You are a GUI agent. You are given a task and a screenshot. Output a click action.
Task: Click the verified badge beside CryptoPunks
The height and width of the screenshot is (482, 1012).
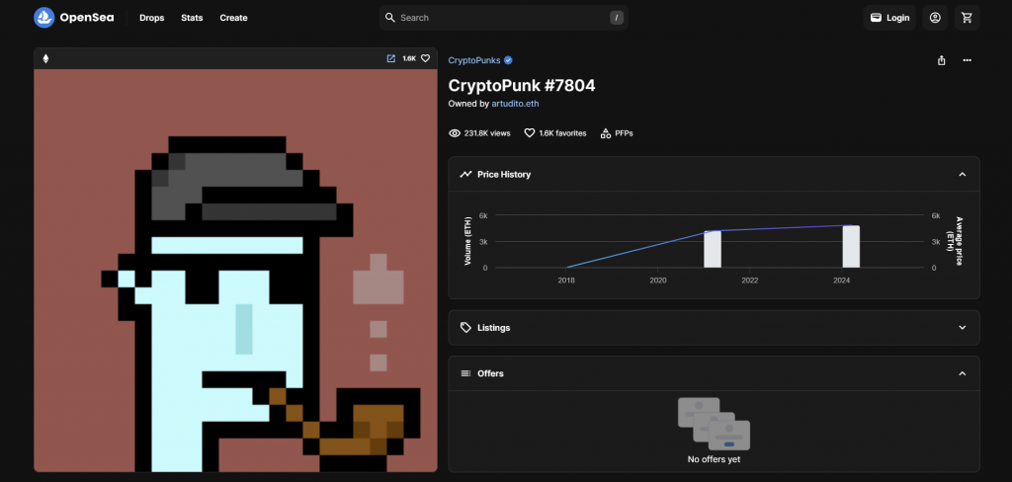coord(508,60)
